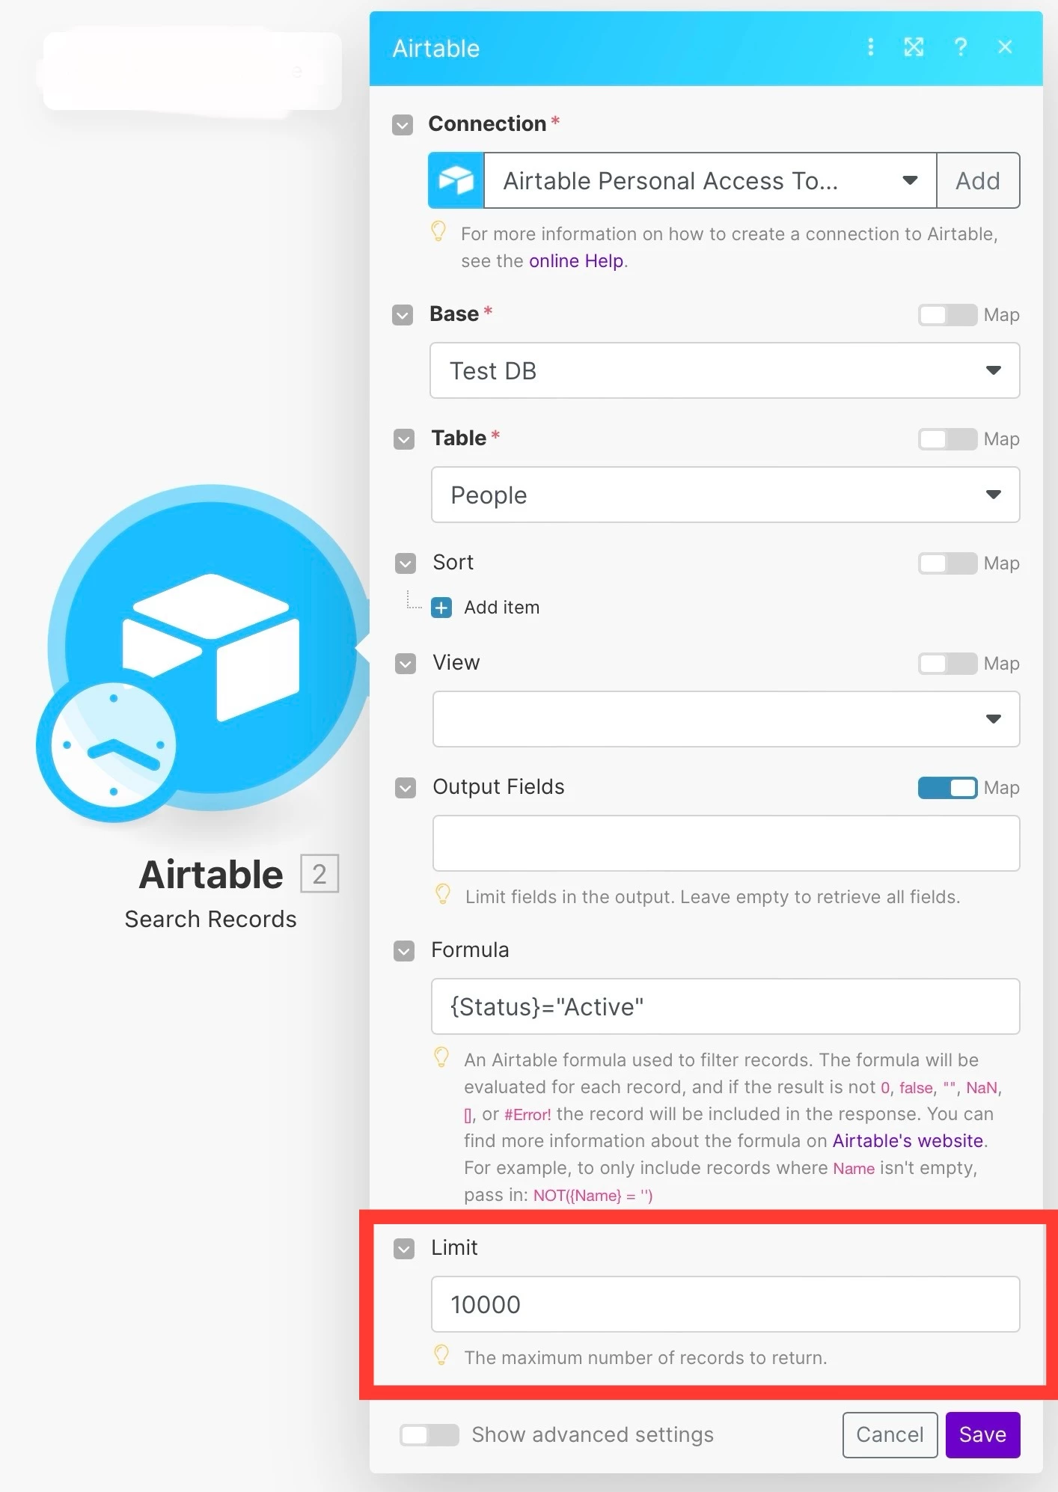Click the Output Fields input box
Viewport: 1058px width, 1492px height.
pyautogui.click(x=726, y=843)
